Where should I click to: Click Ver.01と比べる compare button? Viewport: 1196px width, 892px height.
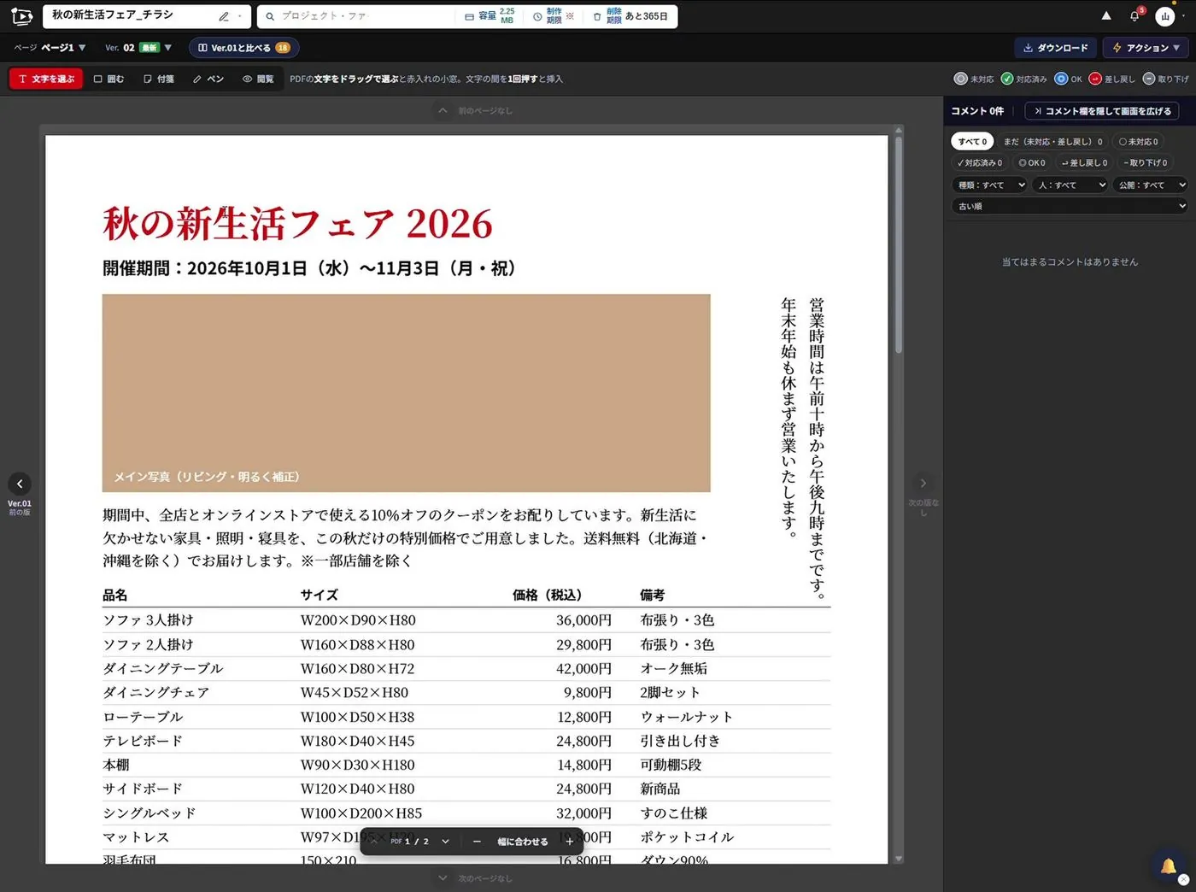[x=243, y=48]
